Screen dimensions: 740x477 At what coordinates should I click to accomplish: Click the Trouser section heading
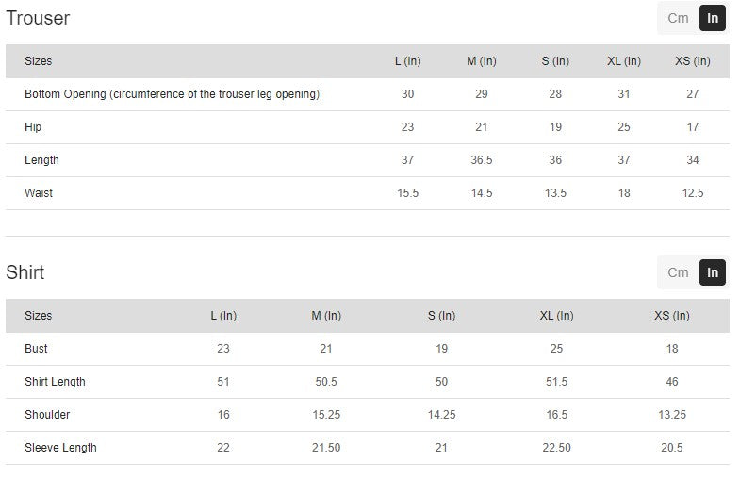click(38, 18)
